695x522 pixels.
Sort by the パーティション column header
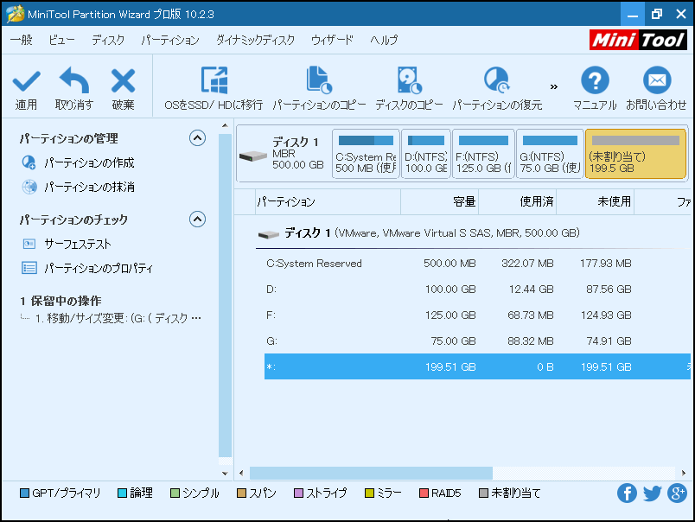[328, 201]
